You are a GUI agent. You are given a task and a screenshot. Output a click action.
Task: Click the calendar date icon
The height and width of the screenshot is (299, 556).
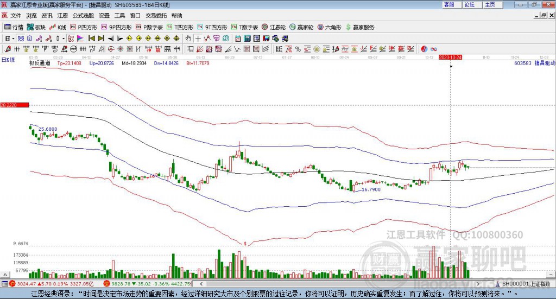coord(238,39)
